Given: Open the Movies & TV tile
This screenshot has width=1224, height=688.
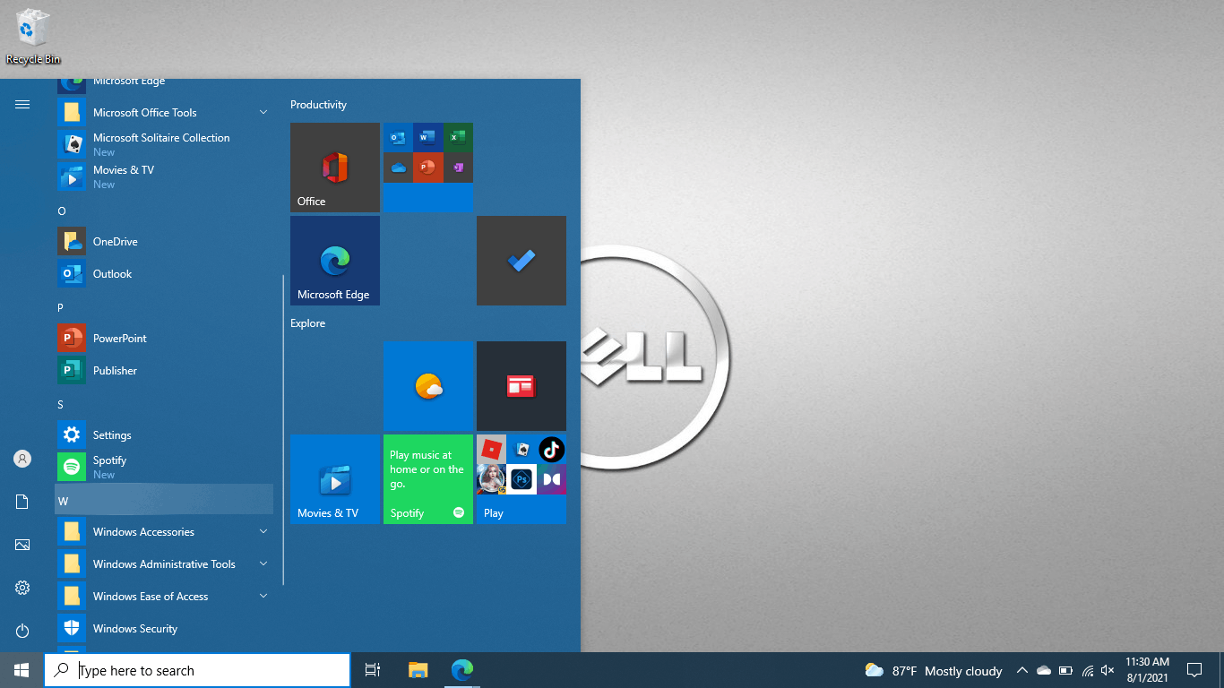Looking at the screenshot, I should tap(335, 479).
